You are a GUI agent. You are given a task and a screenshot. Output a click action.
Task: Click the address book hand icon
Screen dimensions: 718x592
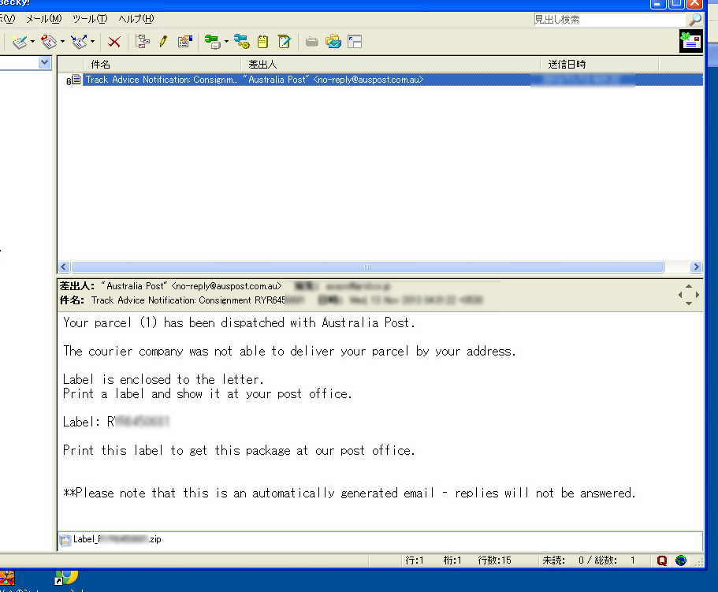[x=185, y=42]
